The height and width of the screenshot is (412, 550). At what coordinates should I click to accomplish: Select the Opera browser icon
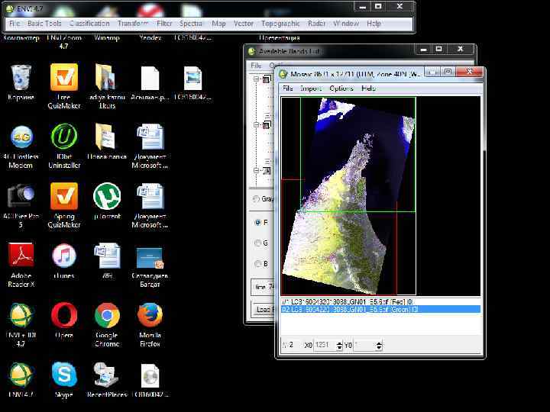tap(64, 320)
